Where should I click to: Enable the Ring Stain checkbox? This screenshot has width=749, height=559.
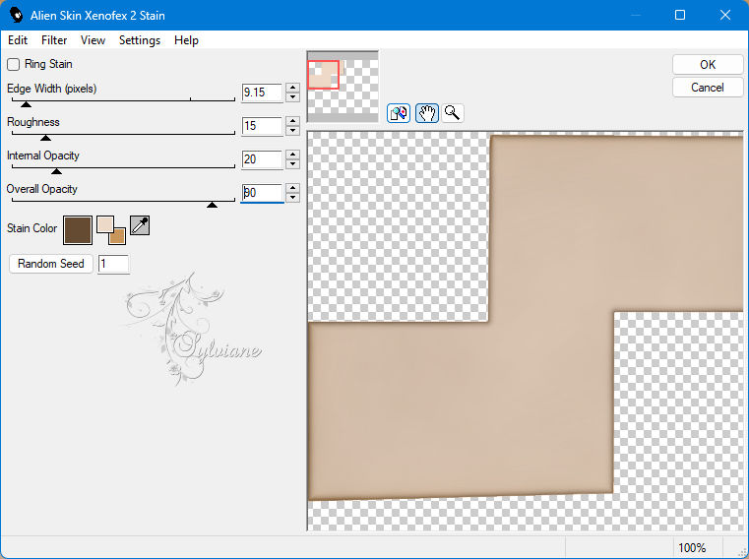pyautogui.click(x=14, y=64)
